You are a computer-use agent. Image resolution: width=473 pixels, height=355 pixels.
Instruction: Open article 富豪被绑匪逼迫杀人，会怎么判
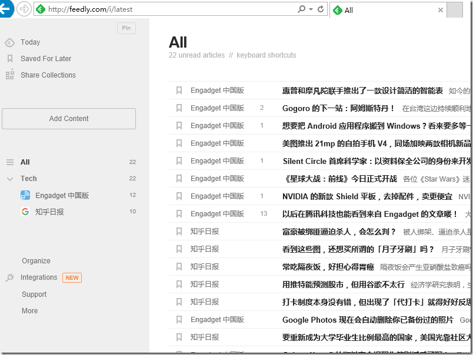[339, 232]
